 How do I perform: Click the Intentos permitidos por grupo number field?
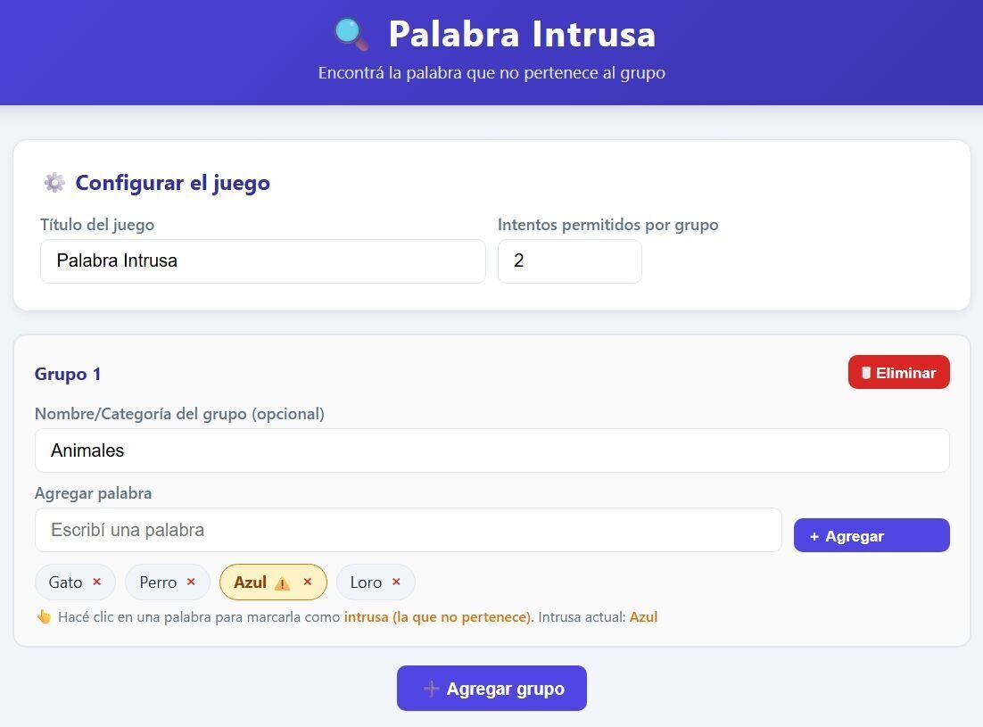570,260
